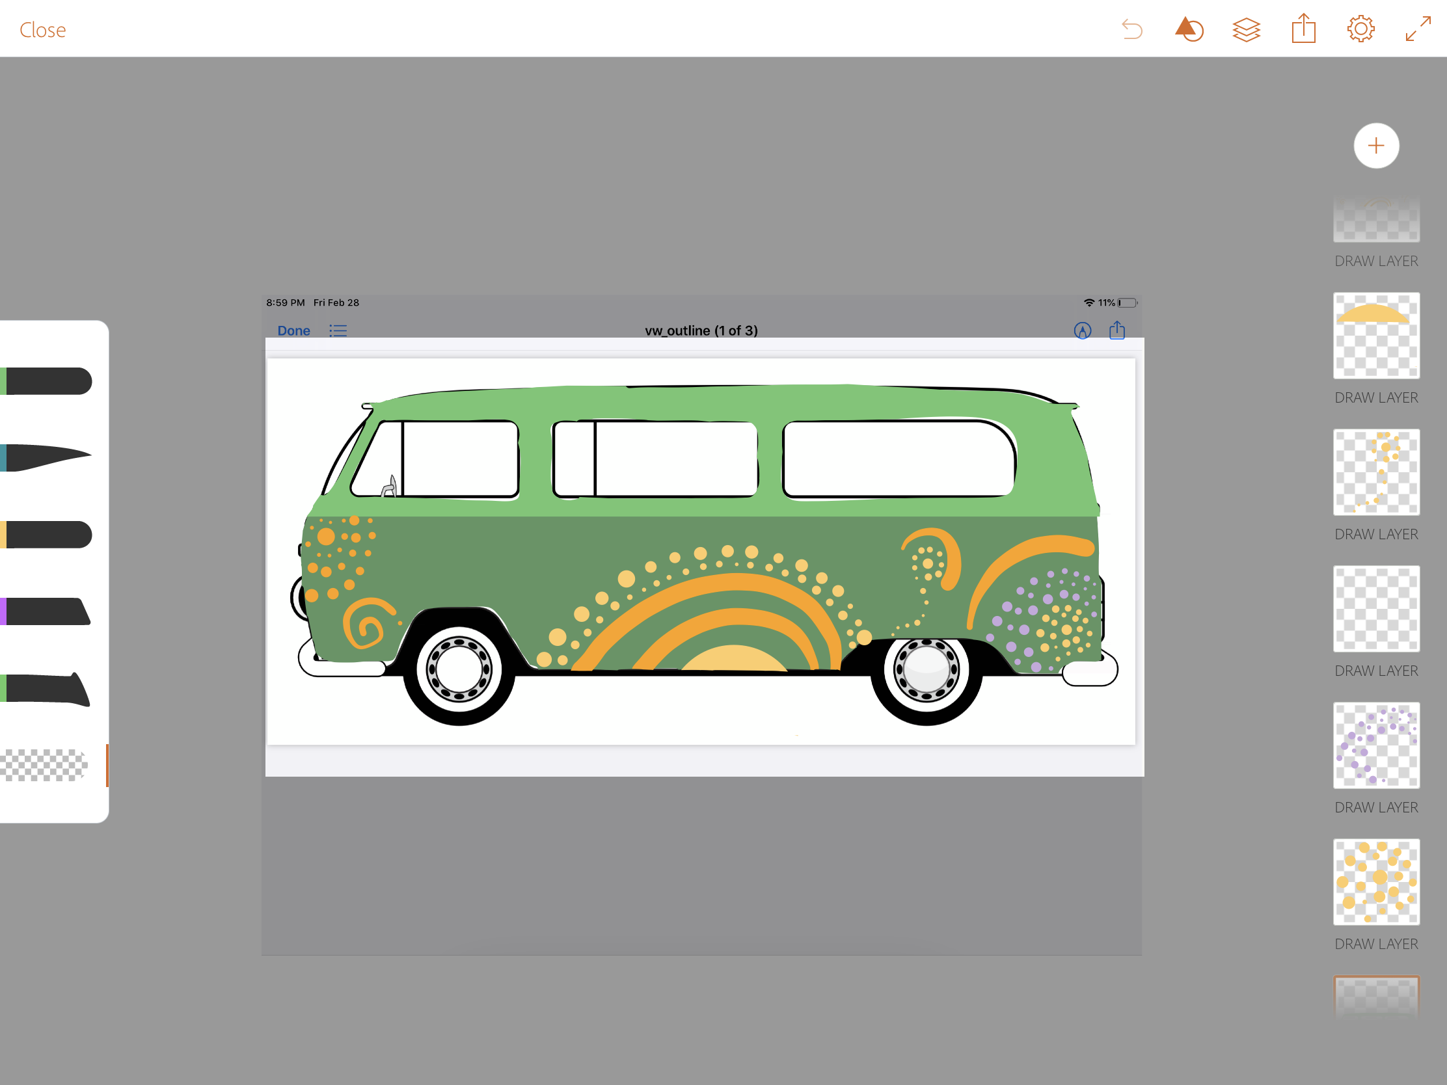The image size is (1447, 1085).
Task: Tap Done in the embedded screenshot
Action: [293, 330]
